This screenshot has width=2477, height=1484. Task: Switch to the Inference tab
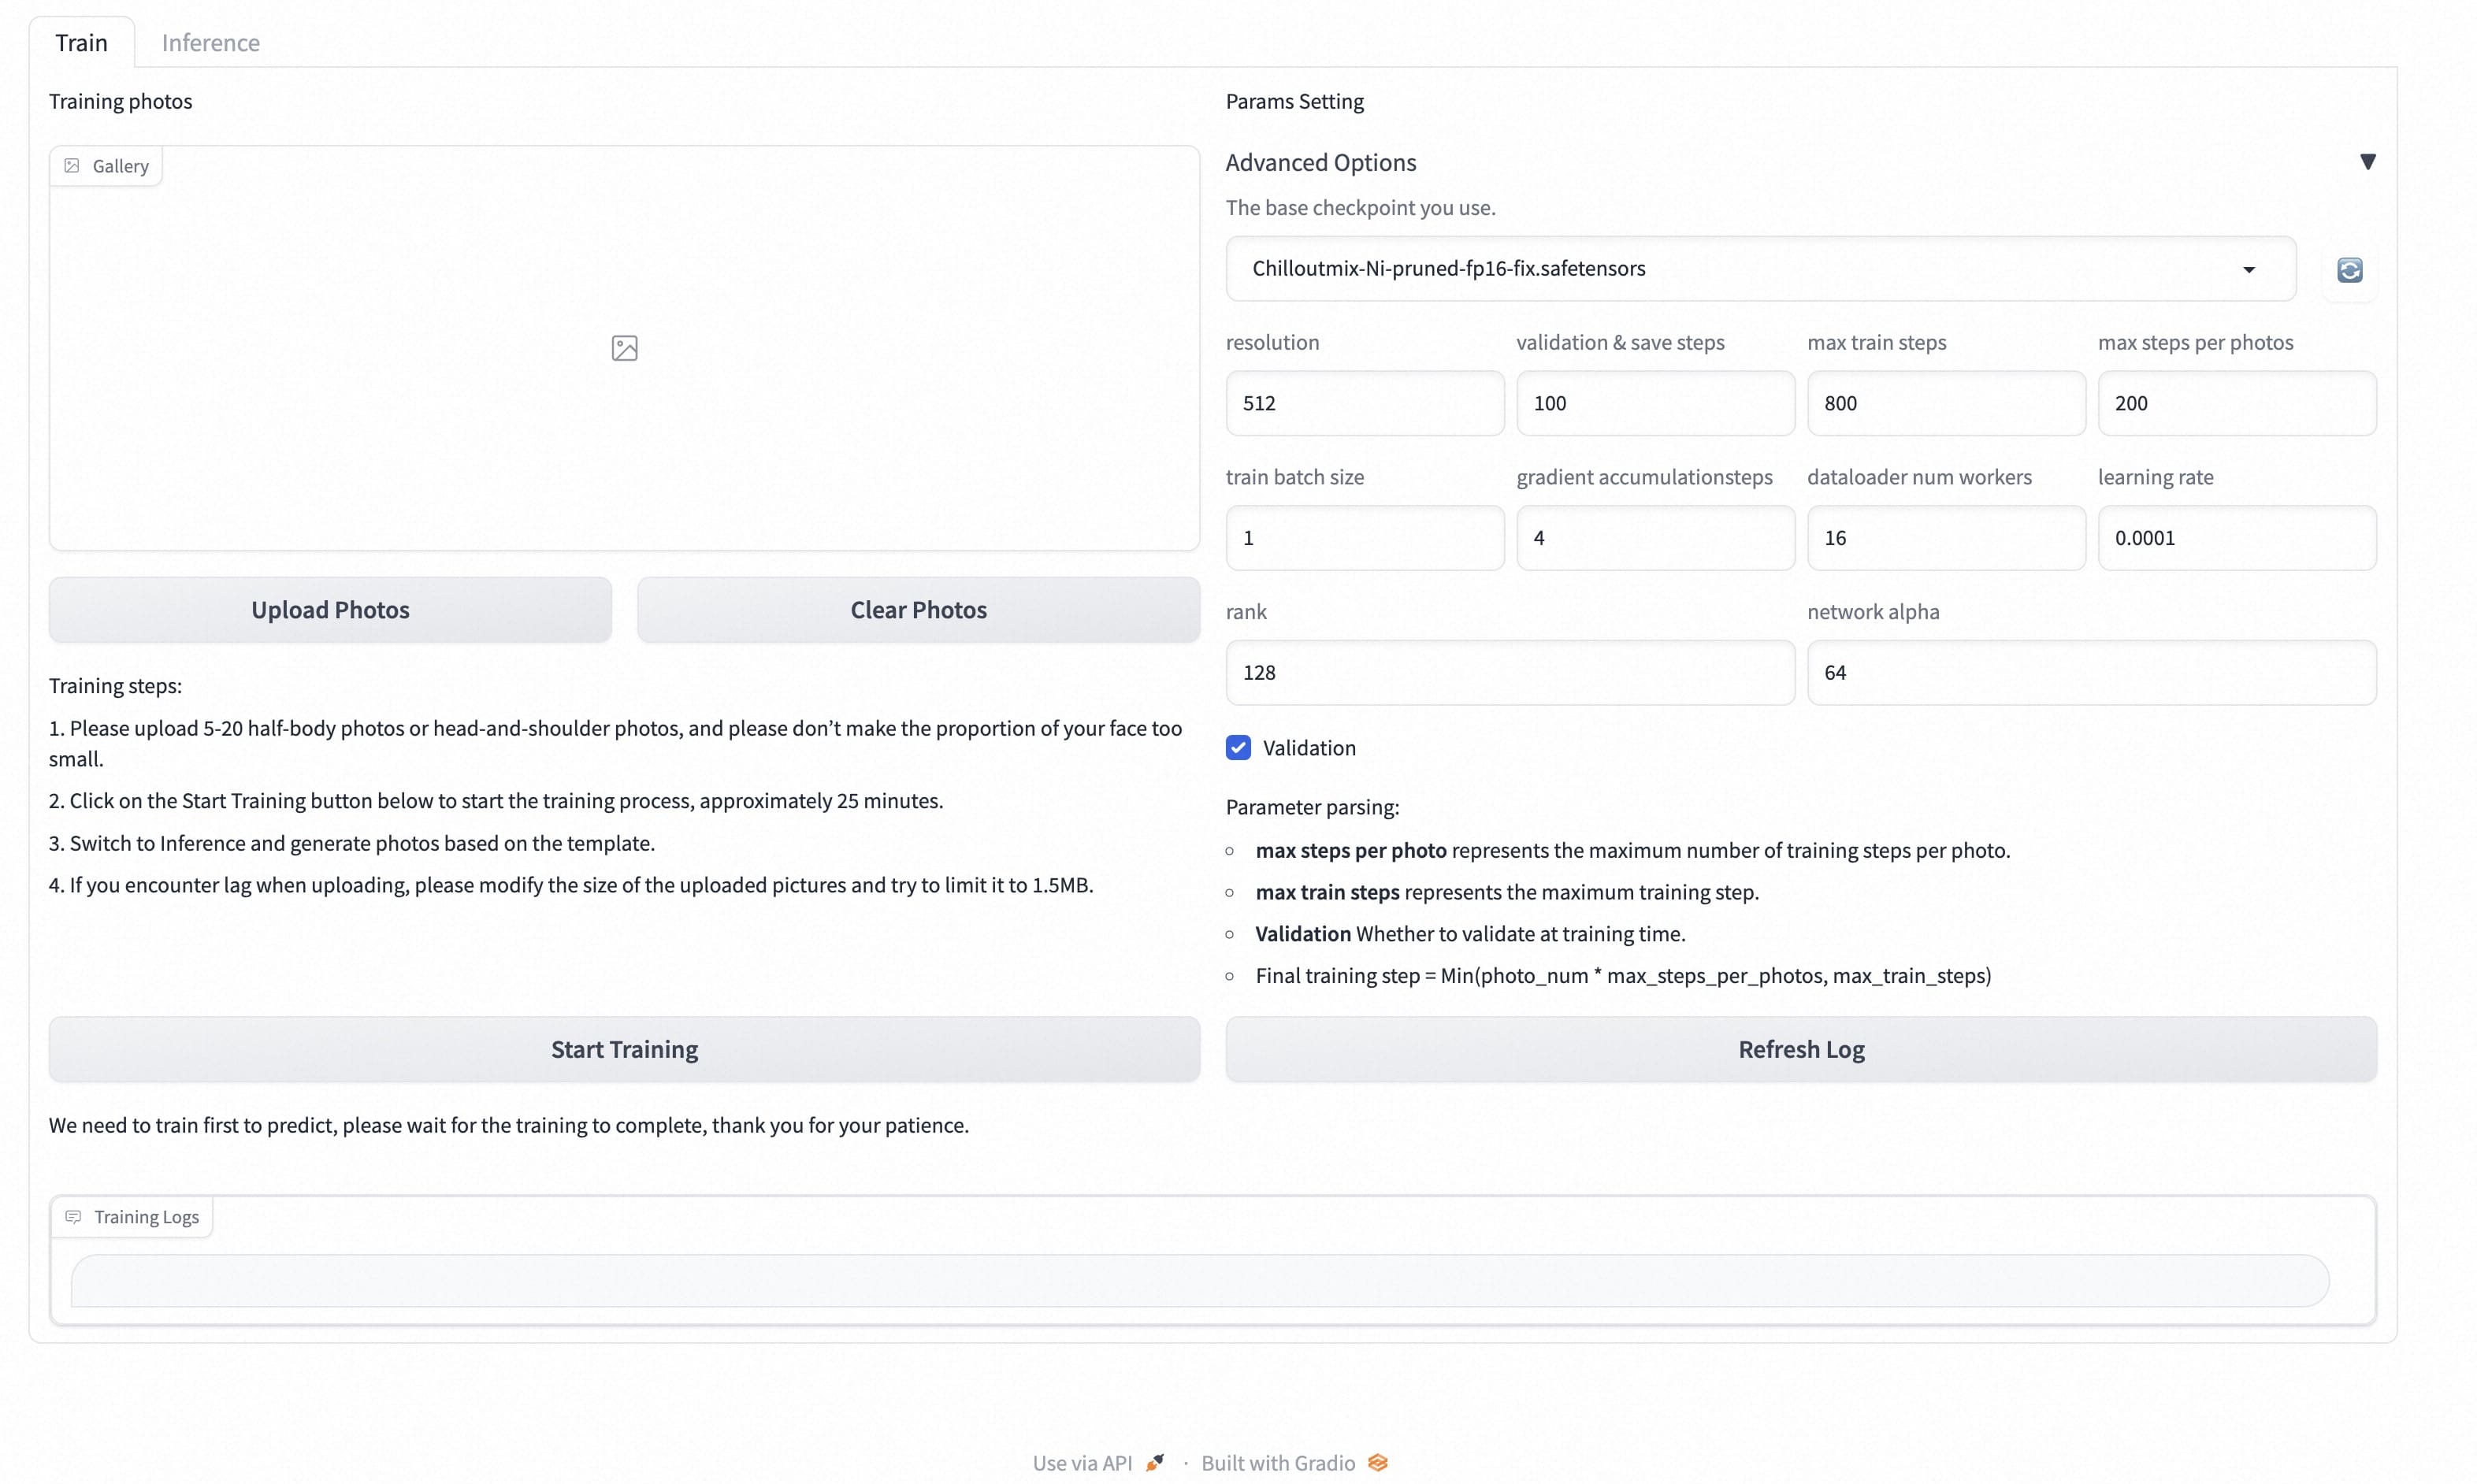coord(210,43)
